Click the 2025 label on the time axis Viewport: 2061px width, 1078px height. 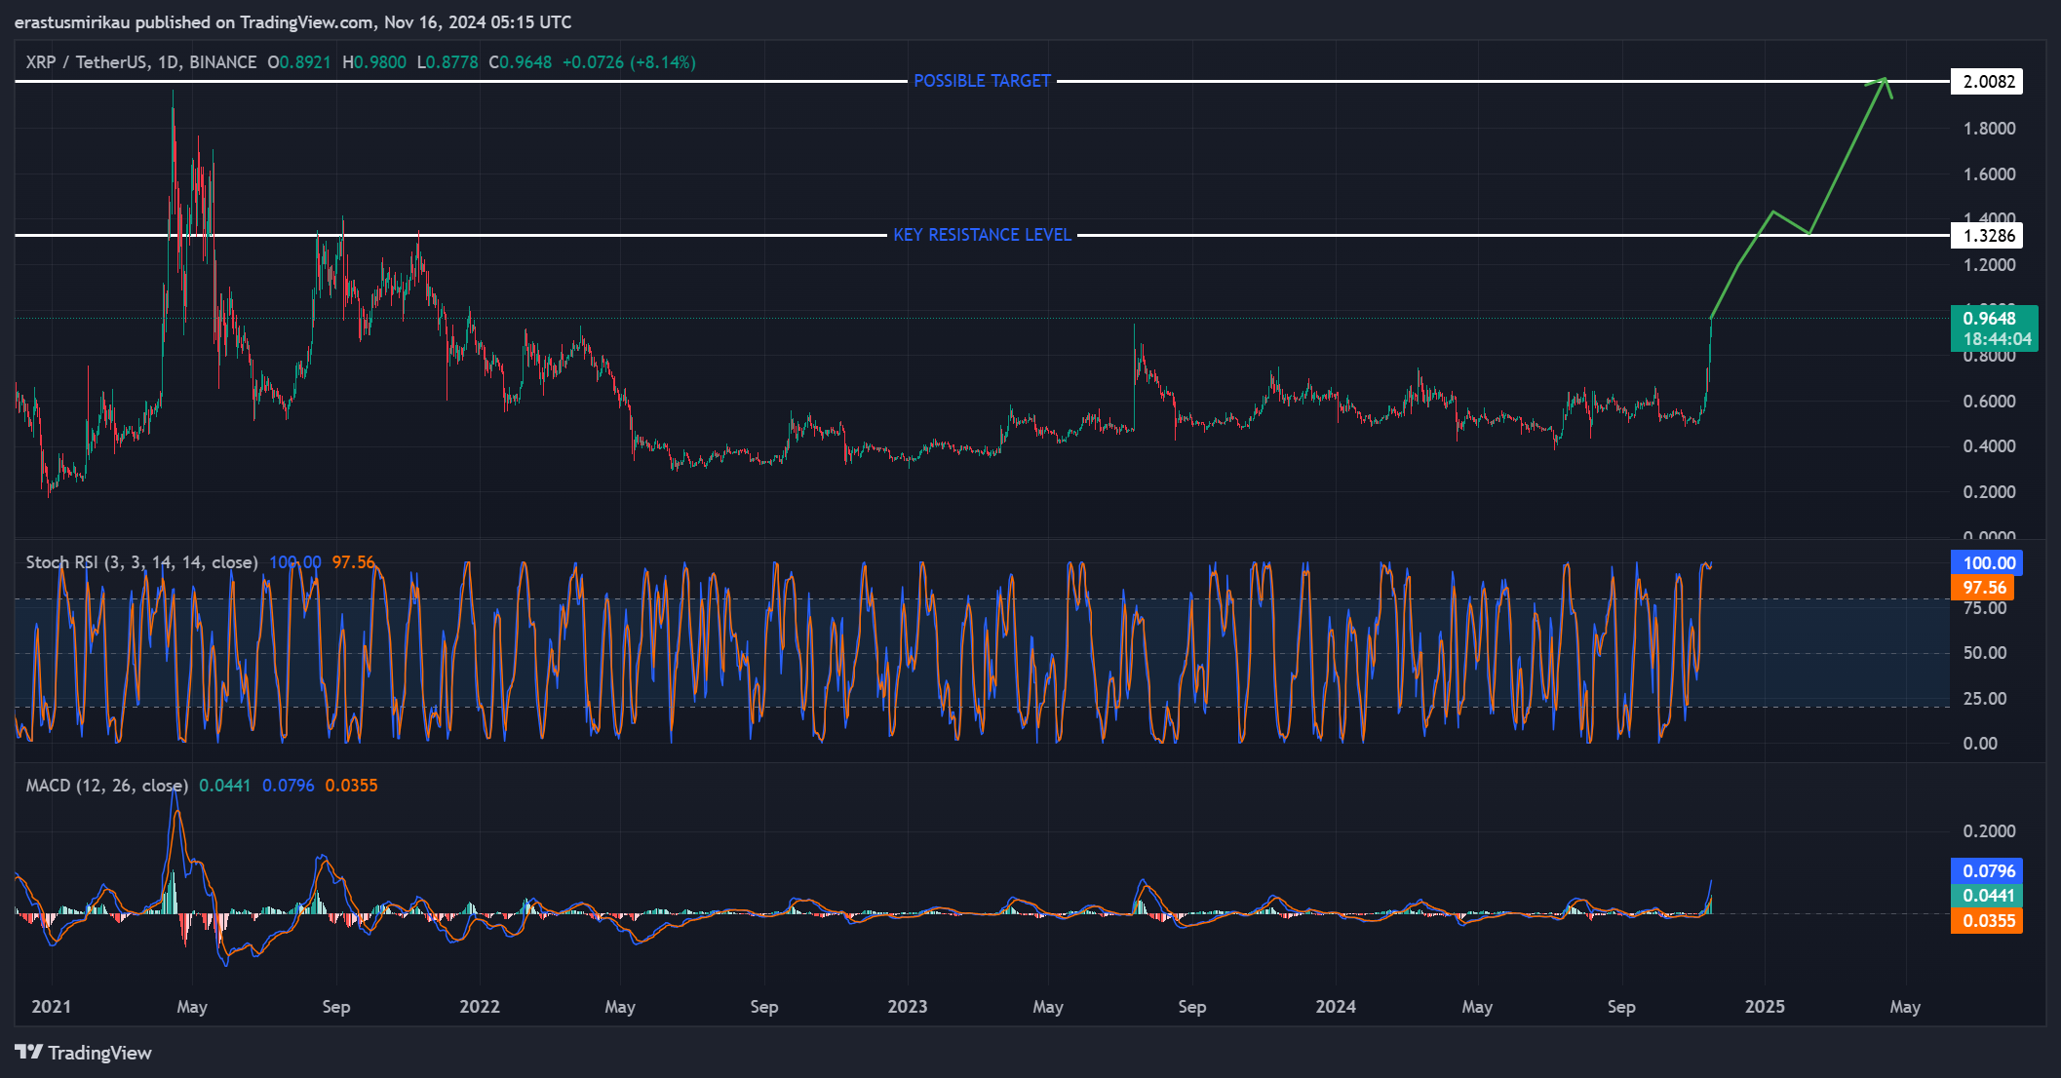1765,1007
